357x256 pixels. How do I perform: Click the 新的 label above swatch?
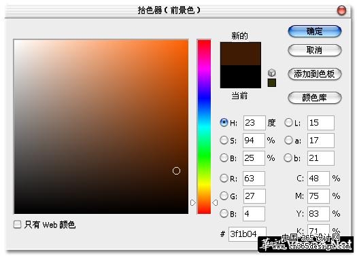(x=239, y=36)
